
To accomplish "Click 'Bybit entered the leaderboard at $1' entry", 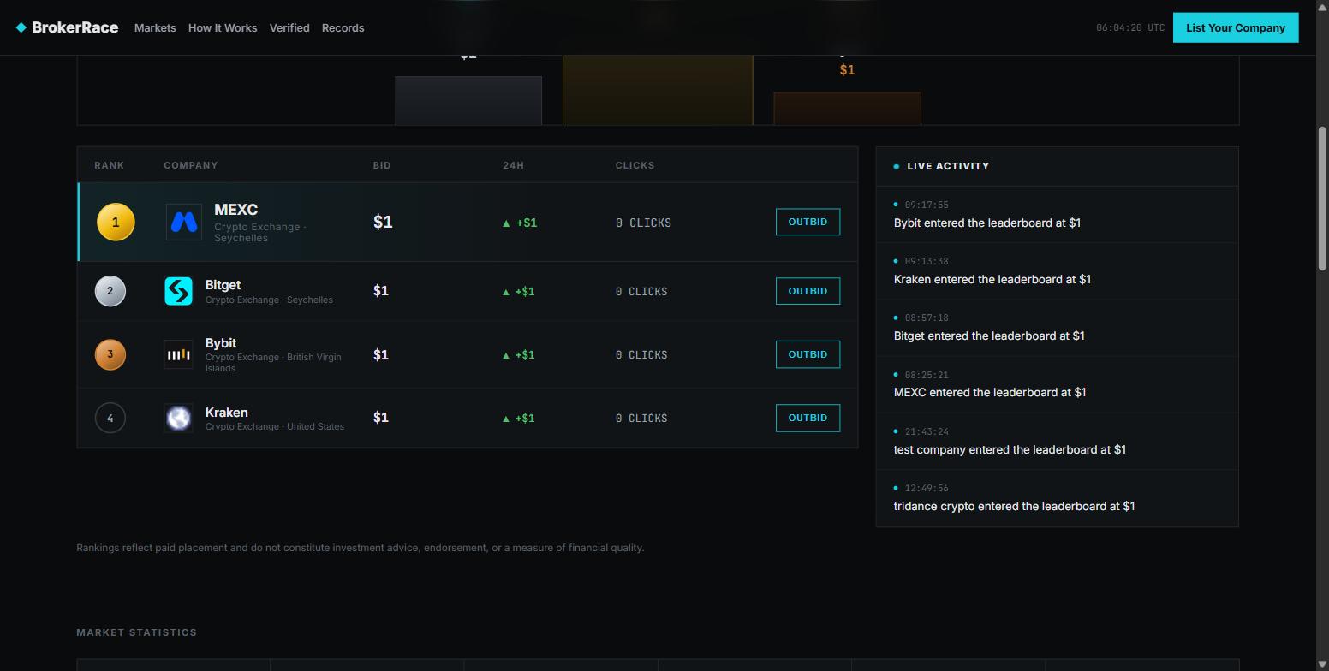I will [x=987, y=223].
